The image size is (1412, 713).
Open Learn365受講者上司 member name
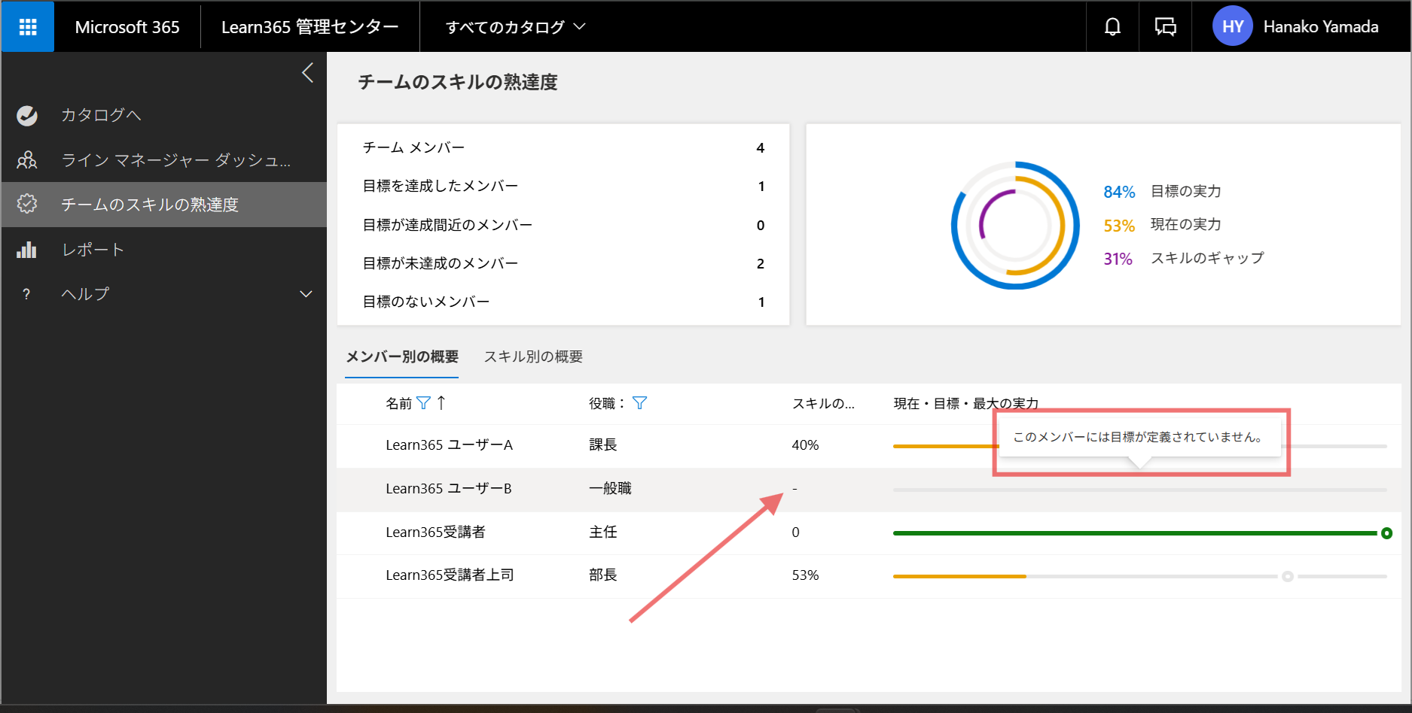tap(450, 575)
